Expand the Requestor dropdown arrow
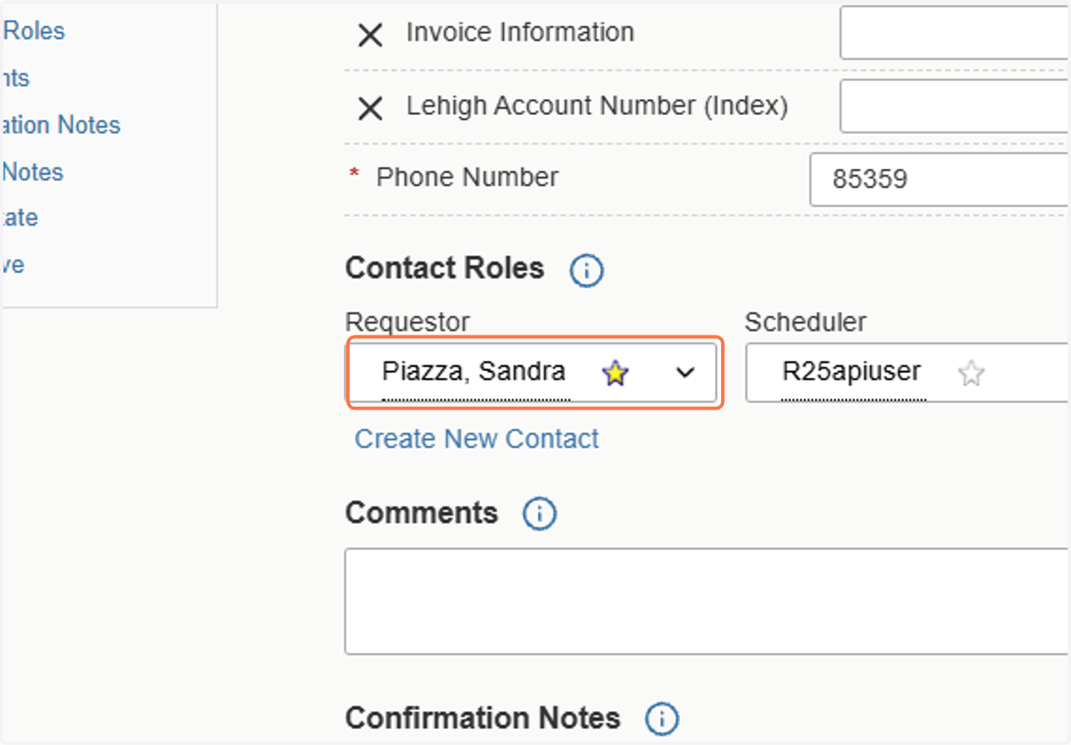Image resolution: width=1071 pixels, height=745 pixels. click(x=685, y=373)
